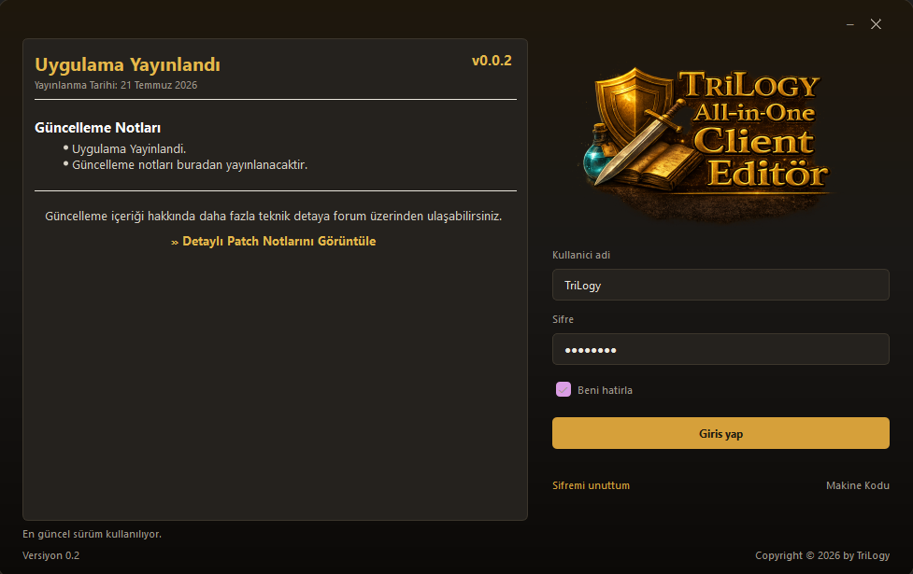This screenshot has height=574, width=913.
Task: Click the TriLogy Client Editör logo
Action: [x=709, y=143]
